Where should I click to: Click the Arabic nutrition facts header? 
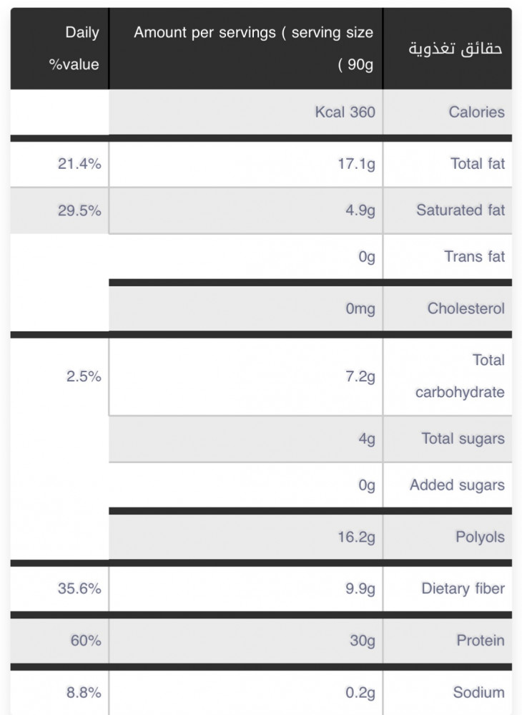tap(454, 49)
